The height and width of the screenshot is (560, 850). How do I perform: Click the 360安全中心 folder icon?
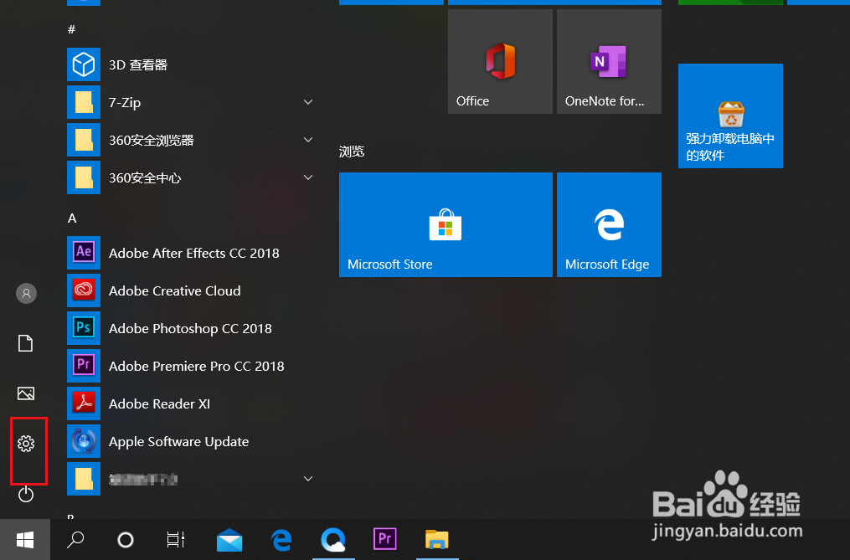click(x=84, y=177)
